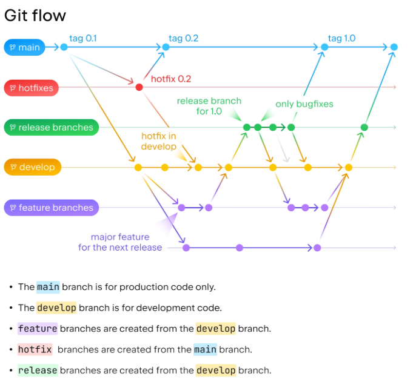Click the first purple dot on major feature line

[186, 248]
